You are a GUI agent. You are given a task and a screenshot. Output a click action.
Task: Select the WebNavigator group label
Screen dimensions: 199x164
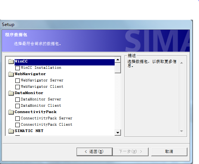[30, 74]
